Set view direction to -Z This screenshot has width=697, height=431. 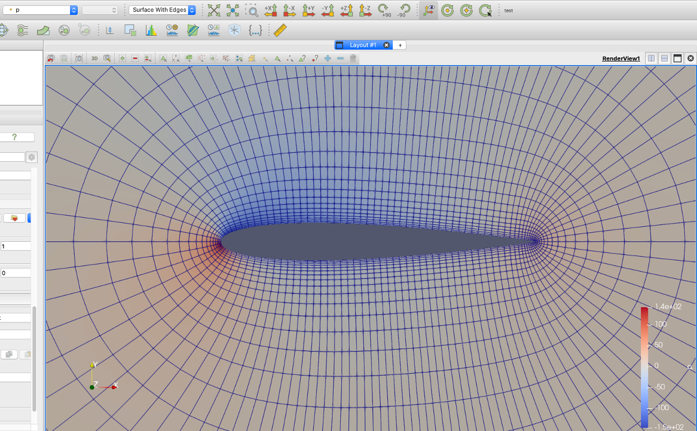(x=365, y=10)
